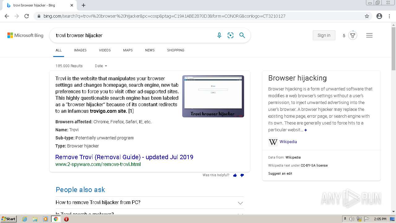The width and height of the screenshot is (396, 223).
Task: Close the trovi browser hijacker Bing tab
Action: (72, 5)
